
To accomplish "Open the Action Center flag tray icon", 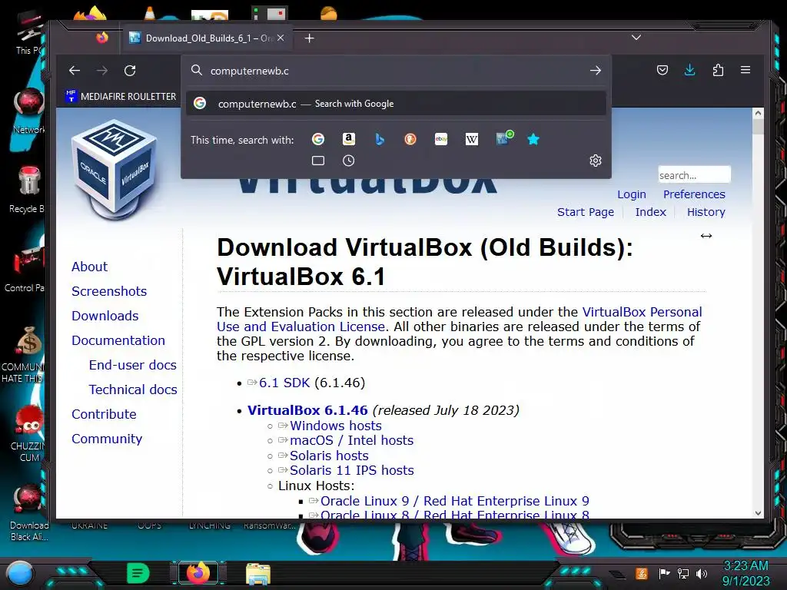I will [664, 573].
